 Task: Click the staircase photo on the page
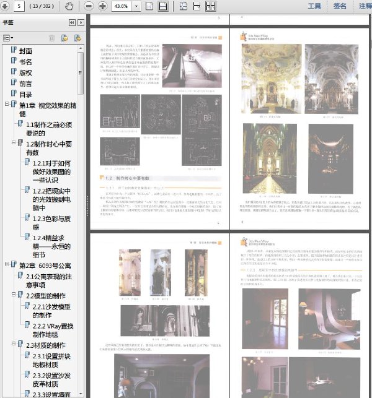[192, 66]
